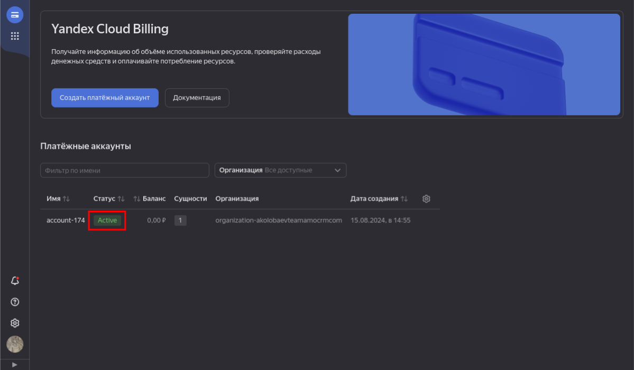The width and height of the screenshot is (634, 370).
Task: Sort accounts by Дата создания column
Action: pyautogui.click(x=379, y=198)
